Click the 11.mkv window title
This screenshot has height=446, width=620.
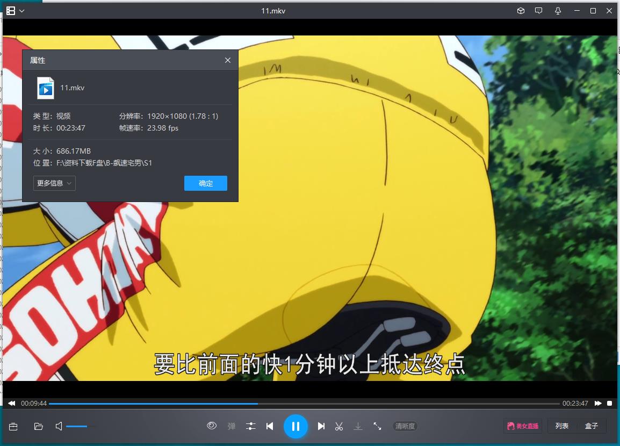[273, 11]
